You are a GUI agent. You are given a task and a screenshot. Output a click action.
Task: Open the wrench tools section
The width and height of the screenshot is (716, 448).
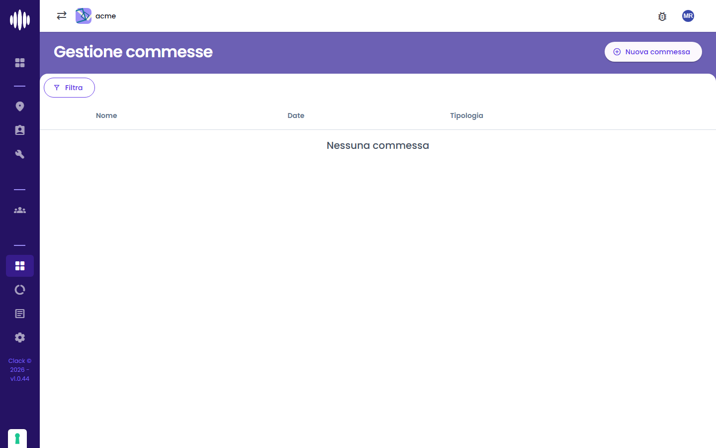[x=20, y=154]
